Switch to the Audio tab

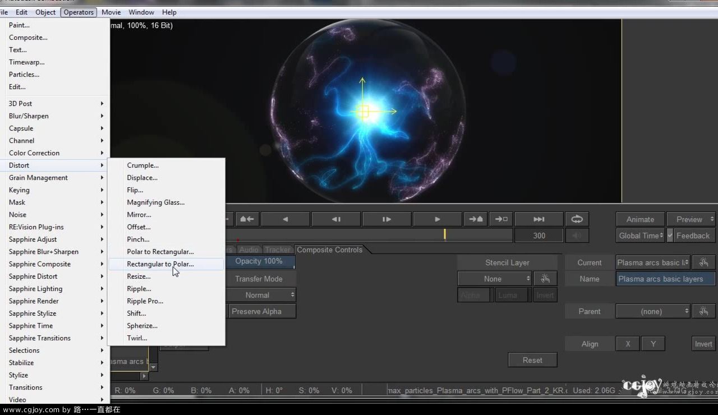coord(248,250)
